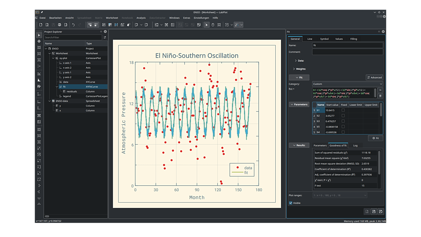Click the Project Explorer horizontal scrollbar
The width and height of the screenshot is (421, 237).
tap(47, 216)
